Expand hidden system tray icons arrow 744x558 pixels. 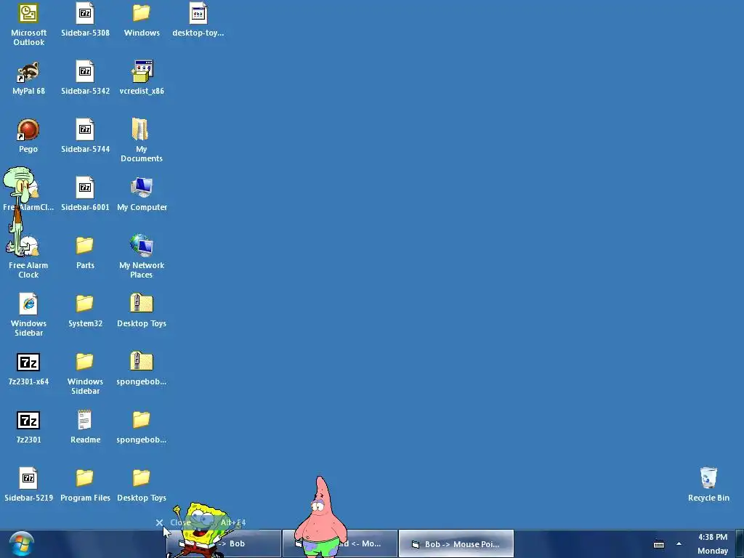[x=679, y=544]
